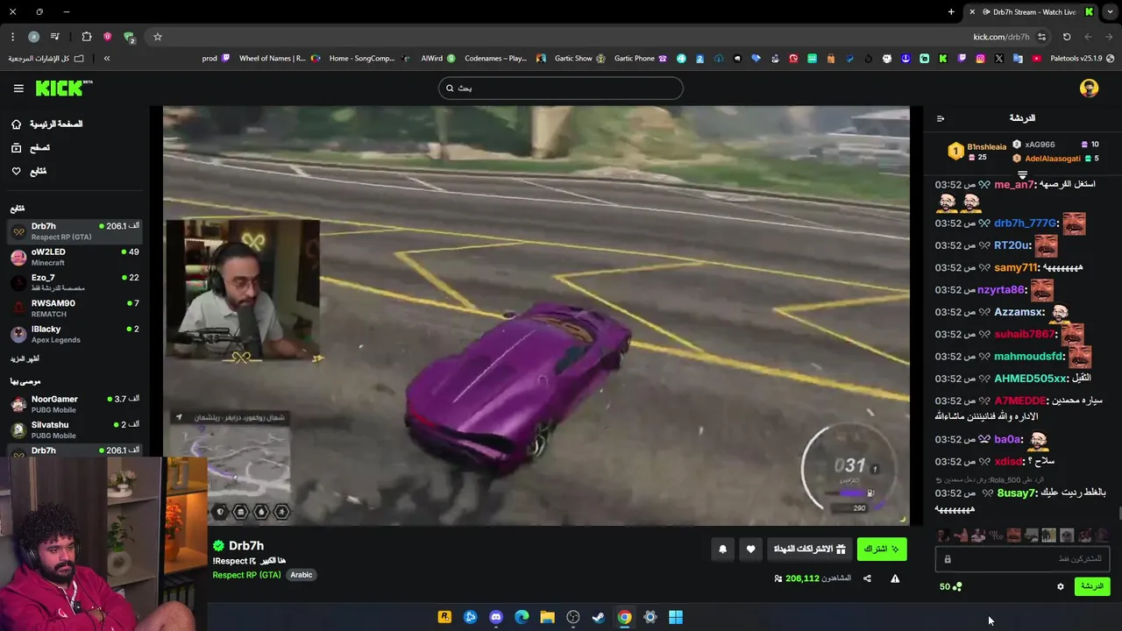Report the stream using the warning icon
The height and width of the screenshot is (631, 1122).
point(895,578)
